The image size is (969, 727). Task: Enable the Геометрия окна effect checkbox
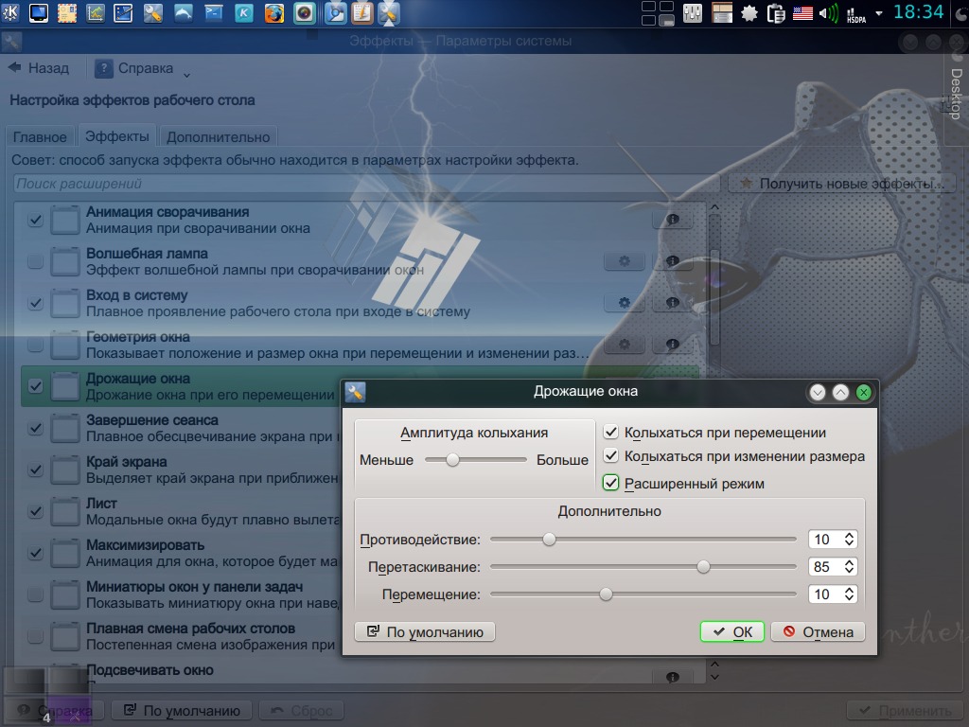point(35,345)
